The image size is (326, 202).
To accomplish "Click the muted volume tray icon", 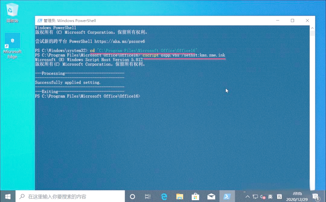I will click(263, 197).
